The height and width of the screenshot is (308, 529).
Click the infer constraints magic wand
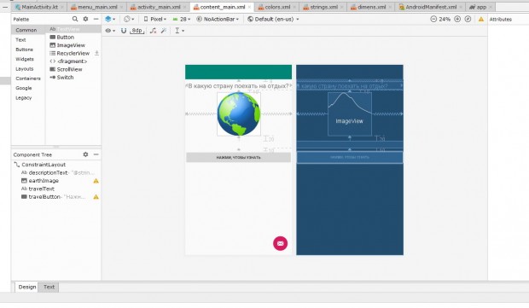(164, 31)
